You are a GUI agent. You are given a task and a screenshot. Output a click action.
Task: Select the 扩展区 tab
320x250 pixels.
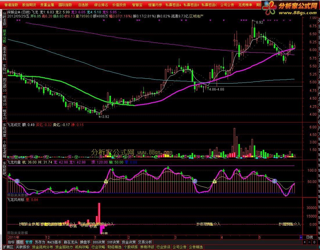tap(8, 247)
